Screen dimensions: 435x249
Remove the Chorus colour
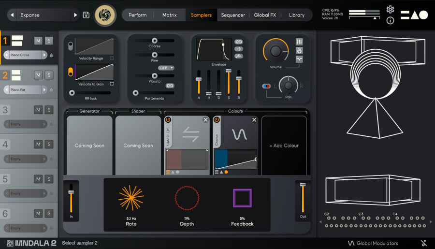254,120
